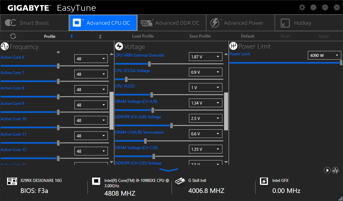Image resolution: width=343 pixels, height=201 pixels.
Task: Click the CPU VRIN External Override slider handle
Action: pyautogui.click(x=149, y=64)
